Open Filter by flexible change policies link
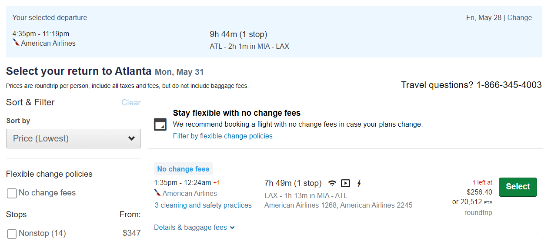 [x=223, y=136]
